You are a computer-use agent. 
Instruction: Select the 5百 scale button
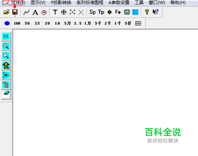(x=128, y=23)
